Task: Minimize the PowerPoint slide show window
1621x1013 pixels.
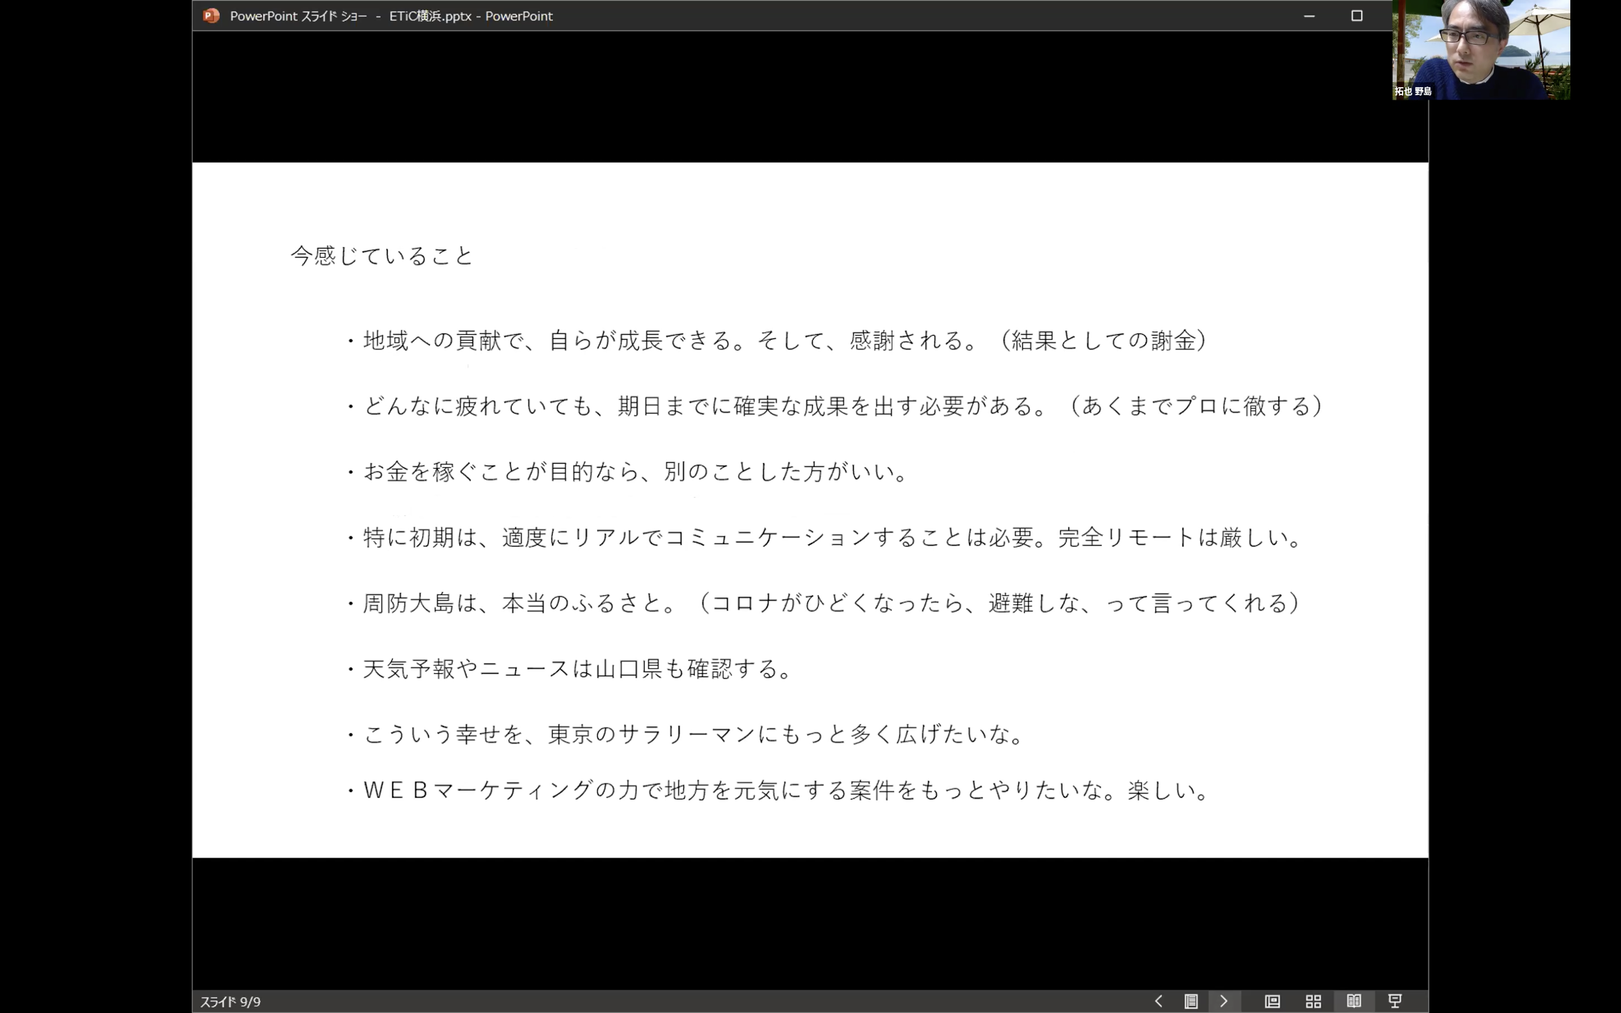Action: pyautogui.click(x=1309, y=15)
